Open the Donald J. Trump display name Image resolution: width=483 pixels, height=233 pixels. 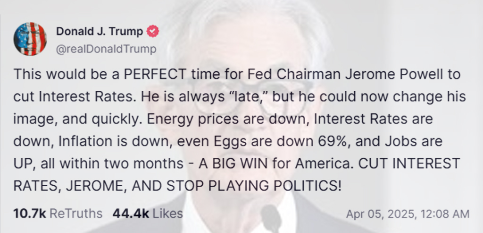100,32
